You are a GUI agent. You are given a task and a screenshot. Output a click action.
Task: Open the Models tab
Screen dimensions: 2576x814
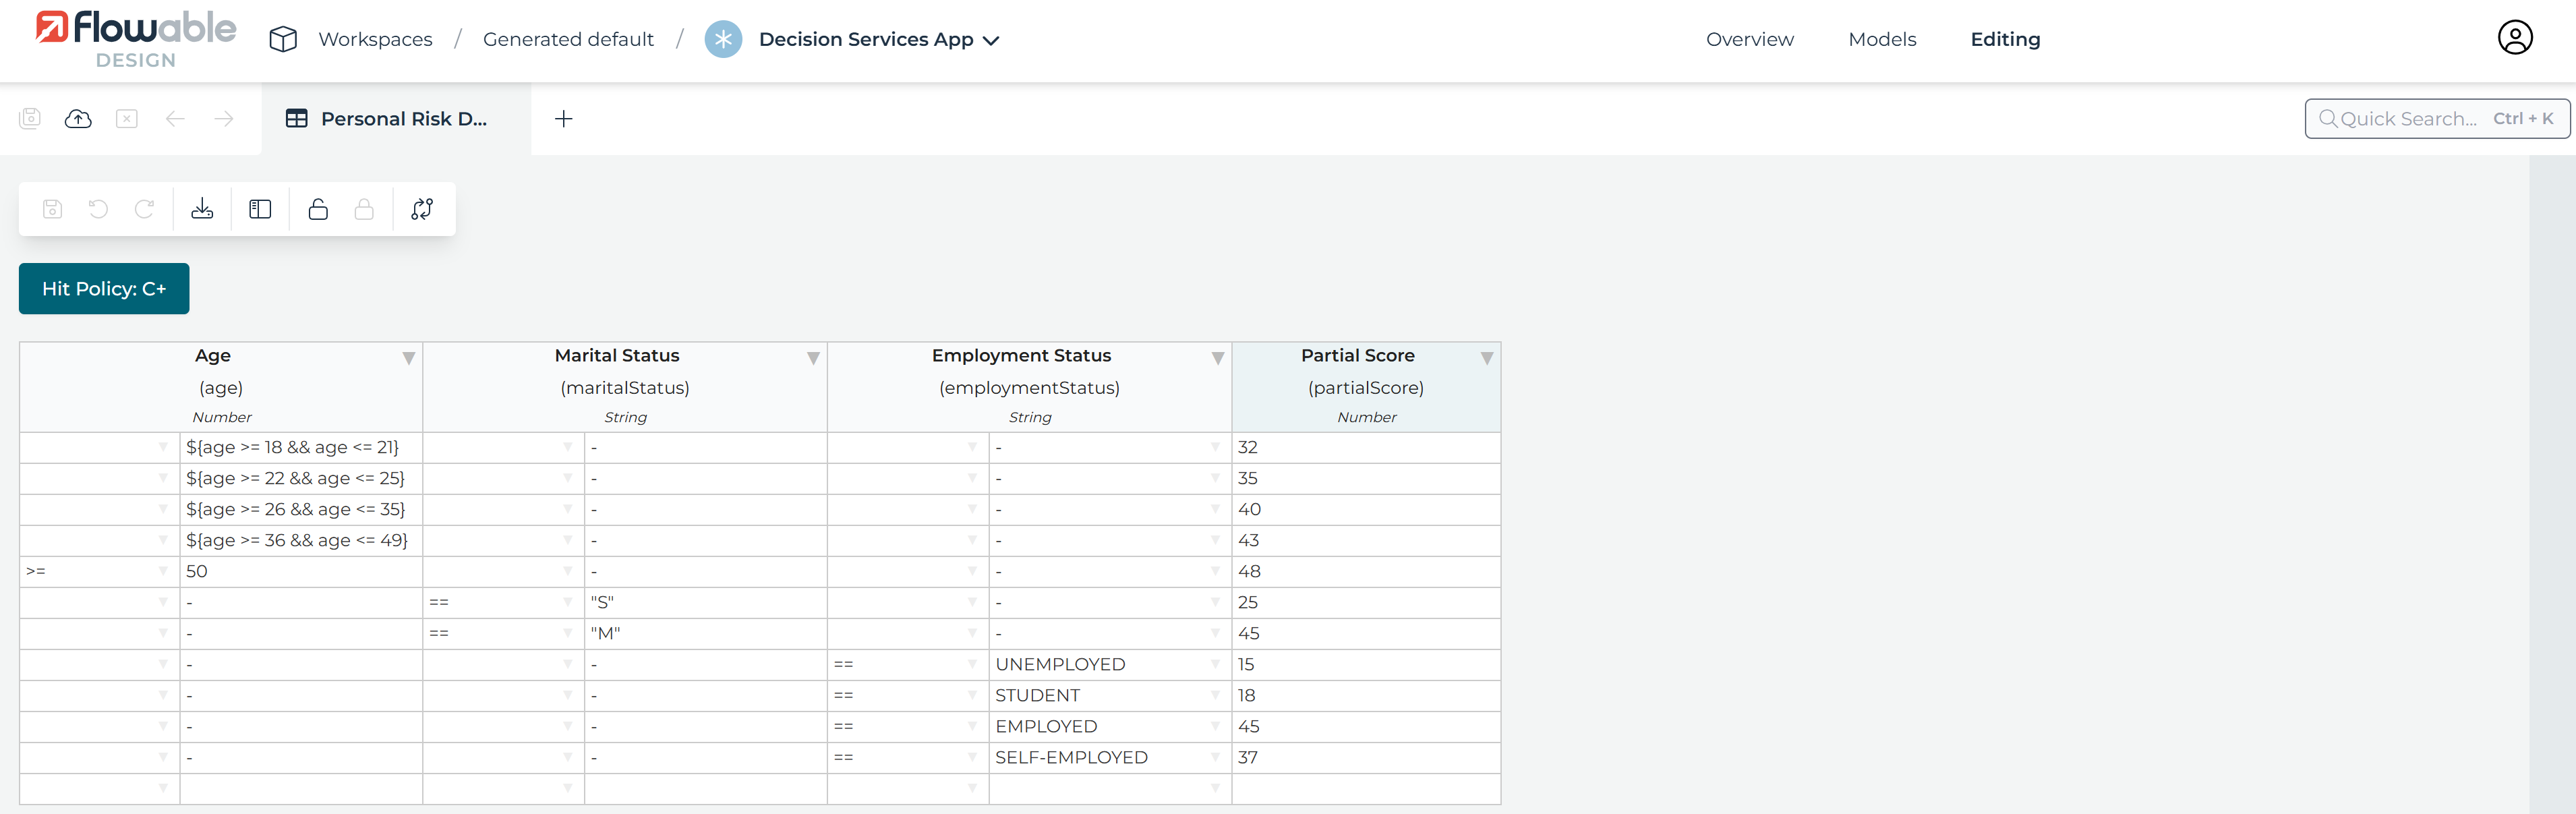[x=1881, y=39]
